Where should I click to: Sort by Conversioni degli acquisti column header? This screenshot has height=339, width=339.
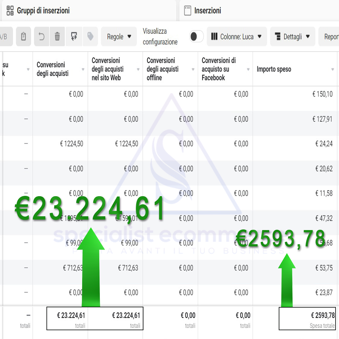[52, 69]
